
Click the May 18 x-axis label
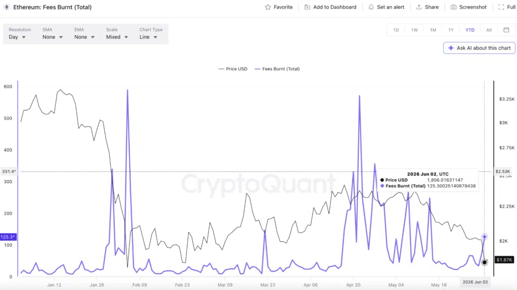click(439, 285)
